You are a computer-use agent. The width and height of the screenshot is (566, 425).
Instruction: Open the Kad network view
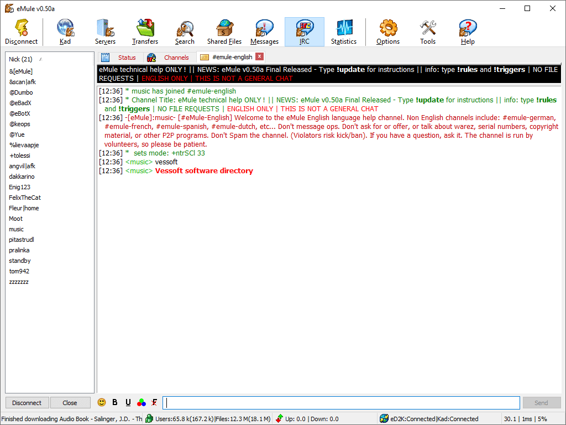(65, 32)
